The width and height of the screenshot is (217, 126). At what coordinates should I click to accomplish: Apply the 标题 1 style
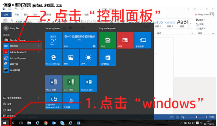pyautogui.click(x=158, y=24)
